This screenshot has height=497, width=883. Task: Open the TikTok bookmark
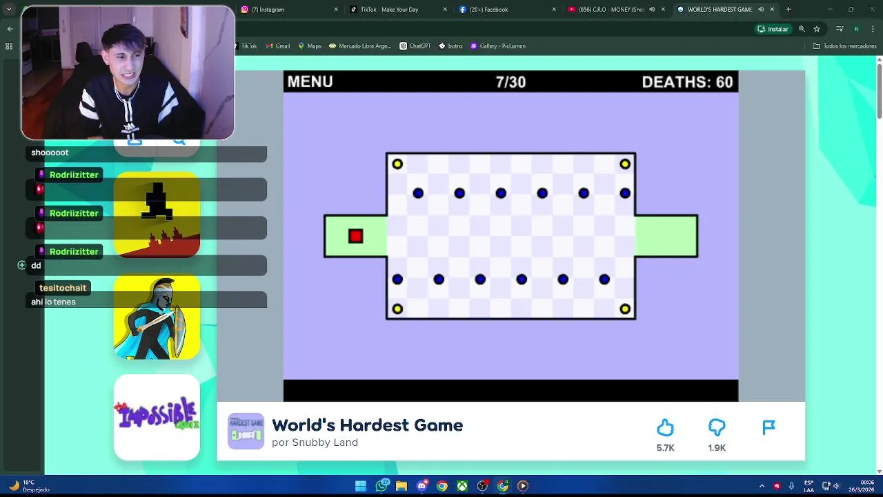coord(246,46)
